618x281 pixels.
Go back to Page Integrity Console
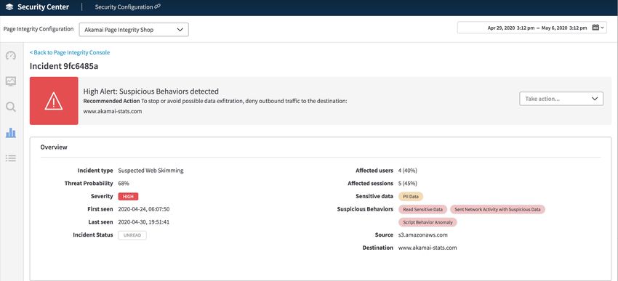click(70, 52)
